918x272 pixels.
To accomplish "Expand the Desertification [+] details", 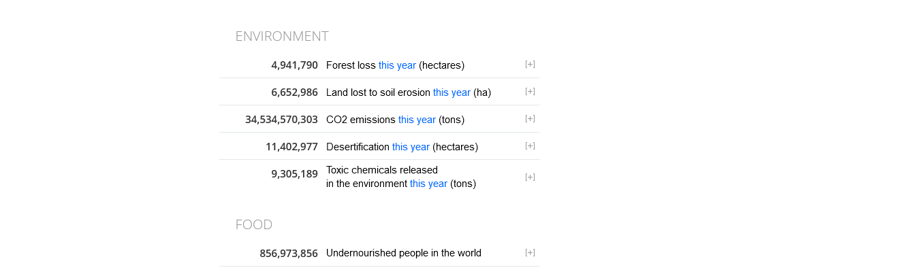I will tap(530, 146).
